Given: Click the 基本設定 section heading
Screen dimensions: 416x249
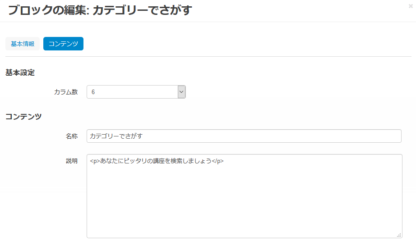Looking at the screenshot, I should point(20,72).
